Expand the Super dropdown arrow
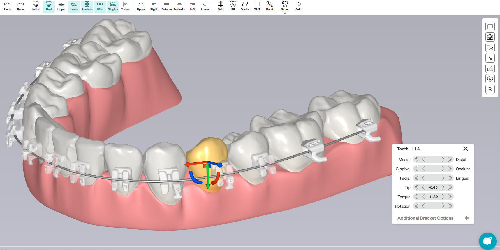500x250 pixels. pos(285,13)
